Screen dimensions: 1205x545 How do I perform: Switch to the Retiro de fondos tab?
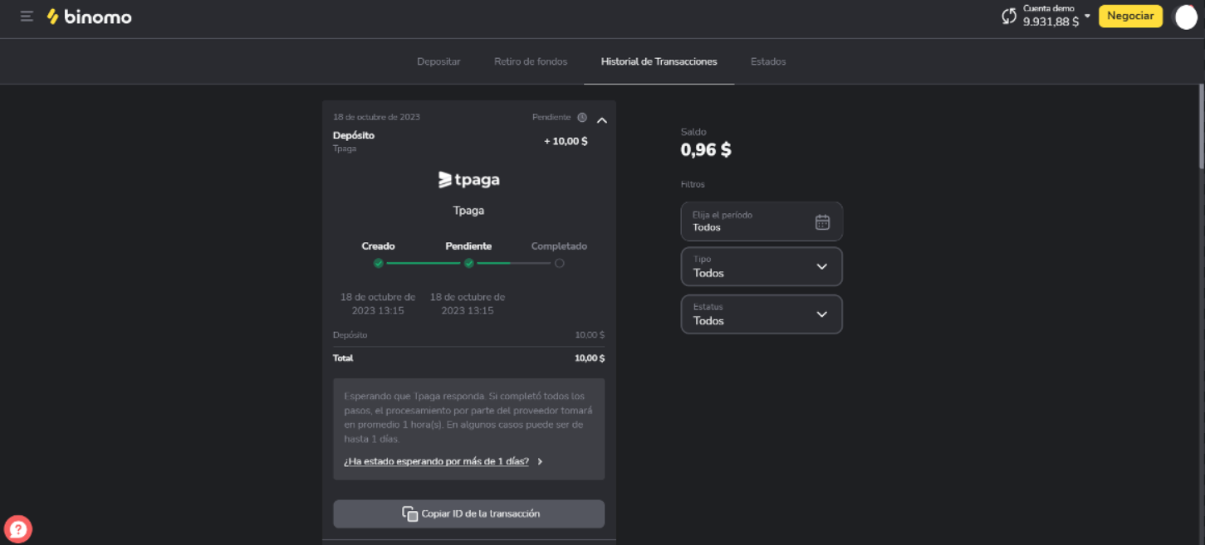pos(531,61)
